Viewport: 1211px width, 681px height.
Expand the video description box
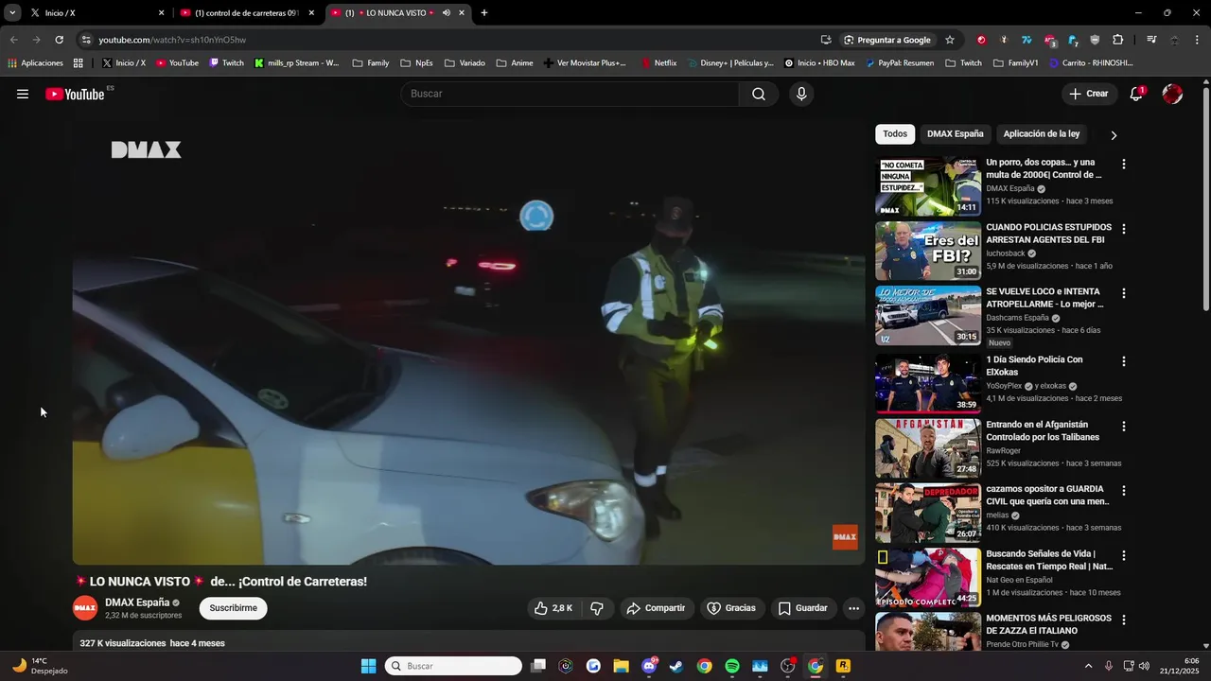[x=468, y=642]
